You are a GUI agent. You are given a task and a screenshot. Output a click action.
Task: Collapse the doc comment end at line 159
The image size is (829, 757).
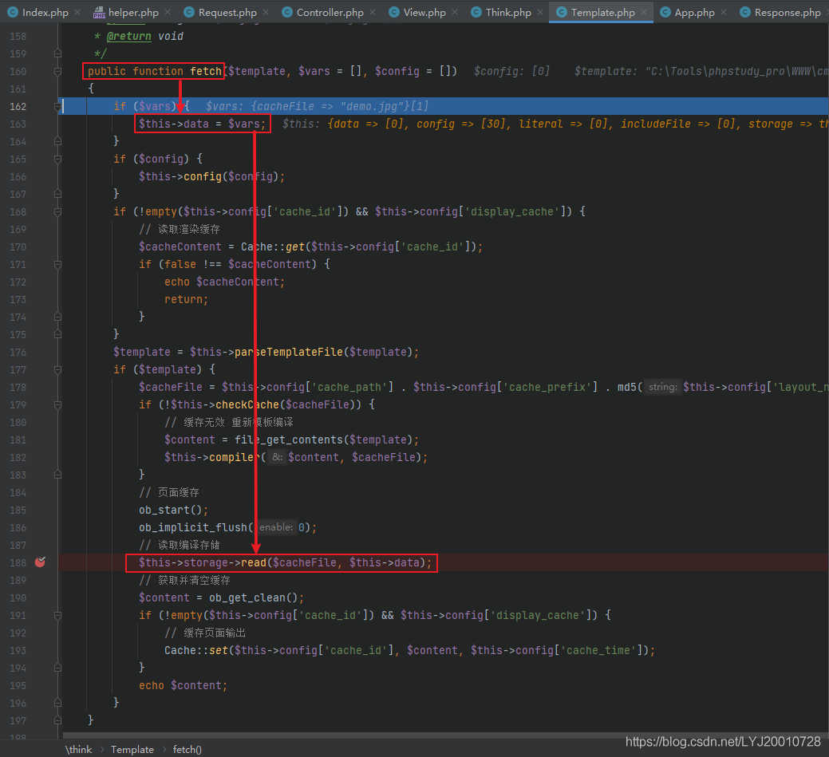tap(57, 53)
